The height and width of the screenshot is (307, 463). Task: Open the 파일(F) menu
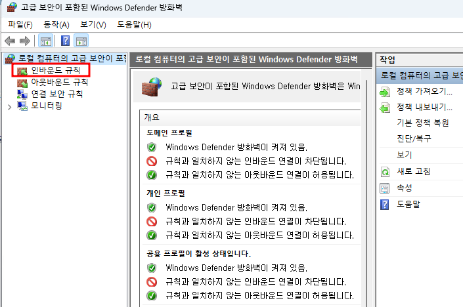click(20, 24)
